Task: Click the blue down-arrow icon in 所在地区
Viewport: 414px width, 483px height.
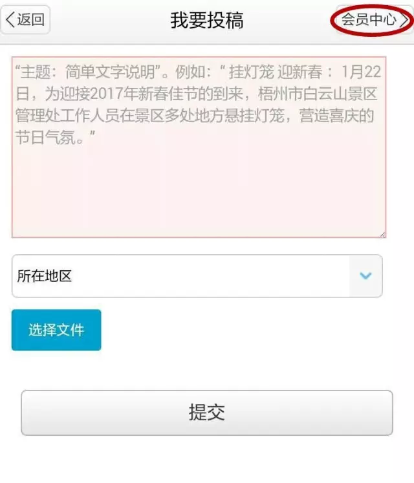Action: point(365,275)
